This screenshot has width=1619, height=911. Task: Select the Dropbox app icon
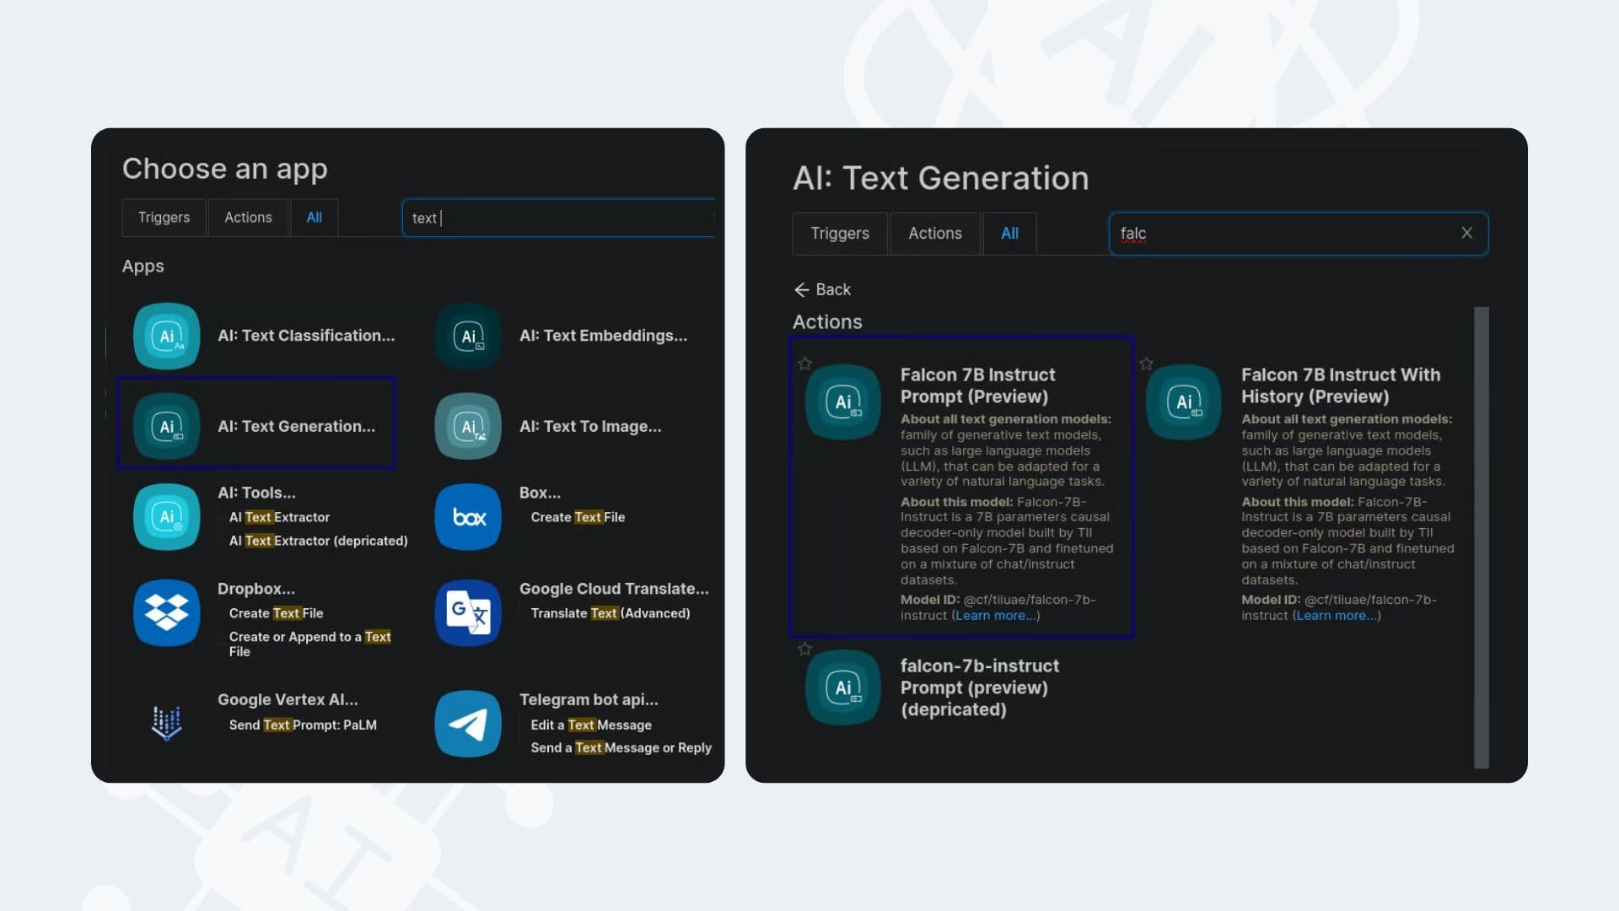tap(166, 612)
